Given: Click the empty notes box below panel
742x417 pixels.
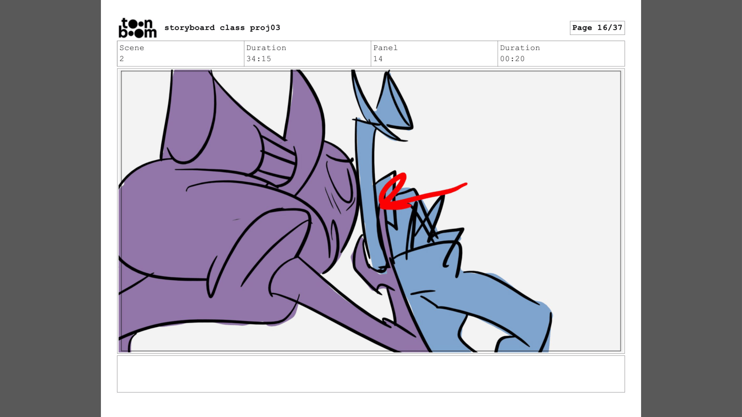Looking at the screenshot, I should pos(371,374).
